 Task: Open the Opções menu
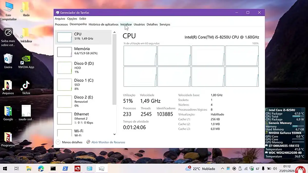(72, 19)
